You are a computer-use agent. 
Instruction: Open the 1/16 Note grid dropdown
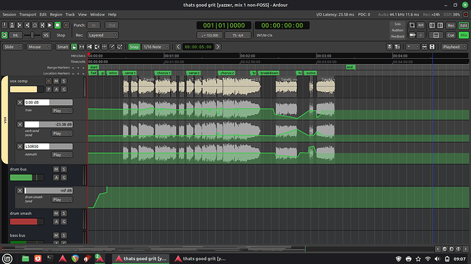point(156,47)
